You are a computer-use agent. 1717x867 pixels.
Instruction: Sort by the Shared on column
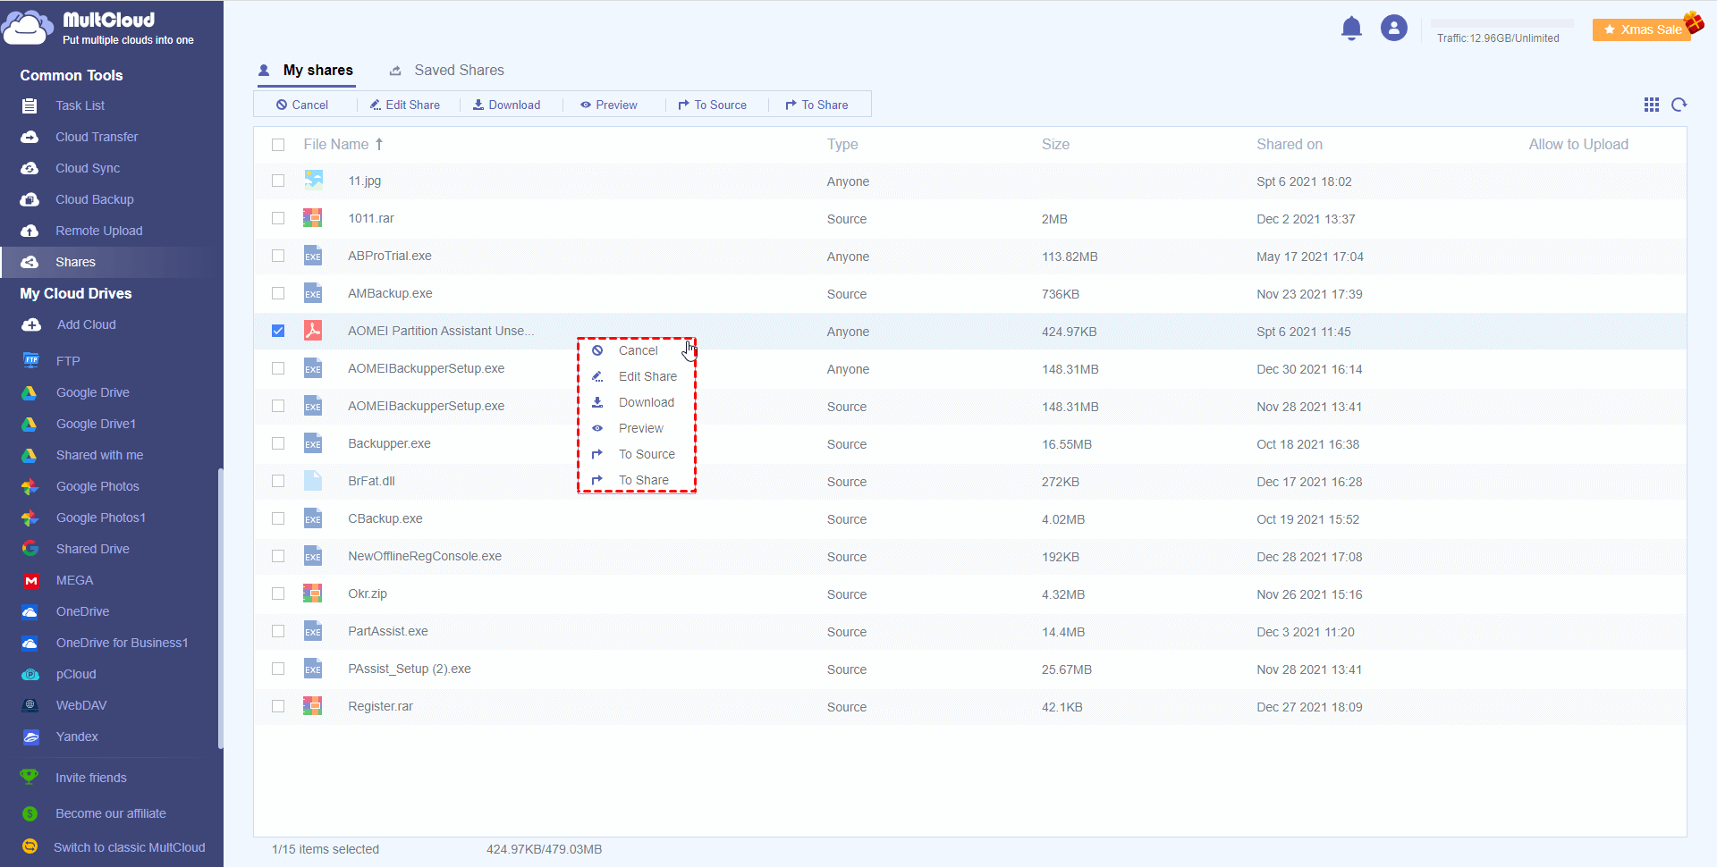point(1289,144)
